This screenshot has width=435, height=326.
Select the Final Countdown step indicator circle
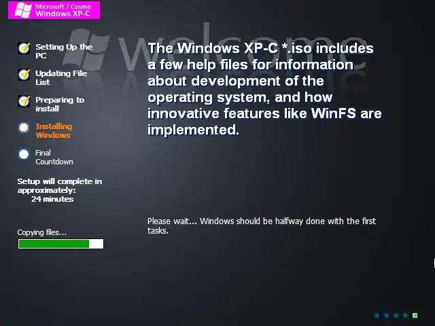[x=24, y=154]
